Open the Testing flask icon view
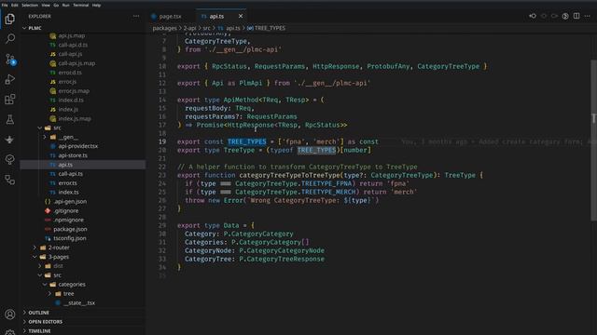 click(x=10, y=119)
